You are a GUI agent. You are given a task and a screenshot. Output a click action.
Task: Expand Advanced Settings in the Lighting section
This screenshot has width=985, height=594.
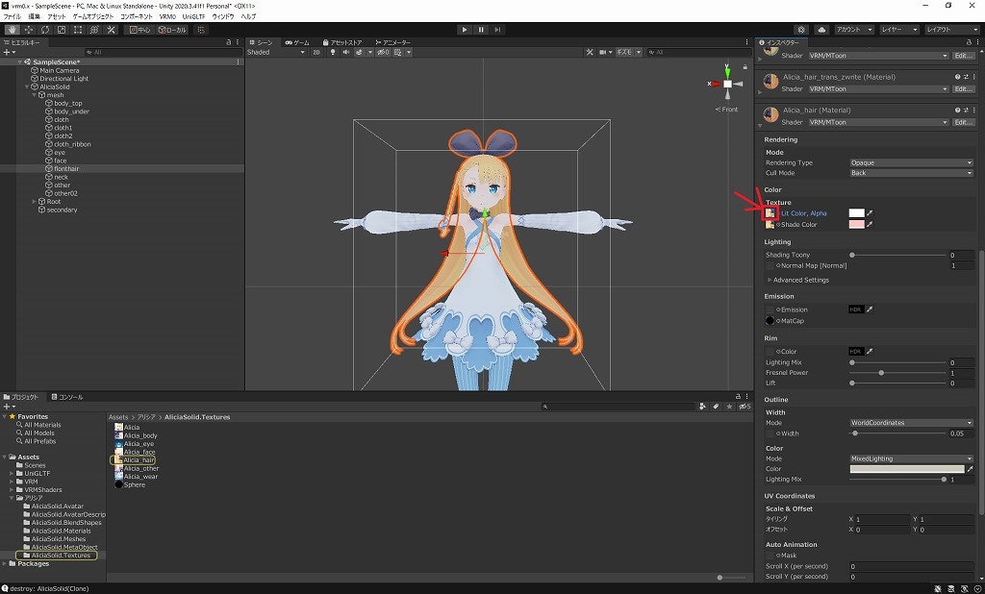(x=798, y=280)
